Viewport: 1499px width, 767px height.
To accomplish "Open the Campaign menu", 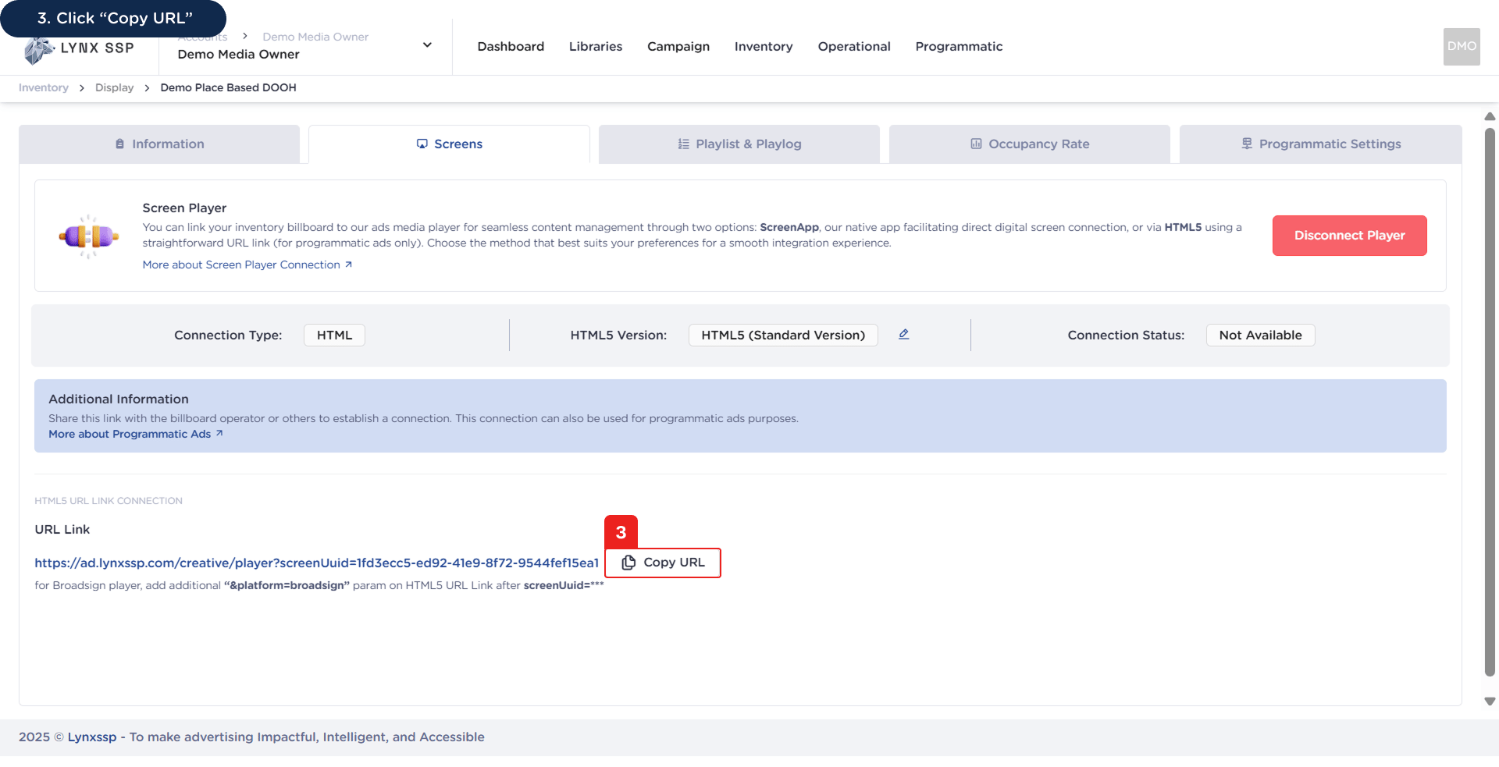I will coord(678,47).
